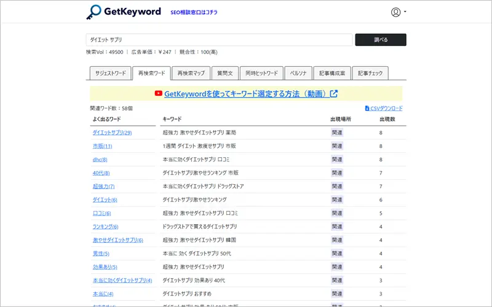The height and width of the screenshot is (307, 492).
Task: Filter by ダイエットサプリ(29) word link
Action: tap(112, 132)
